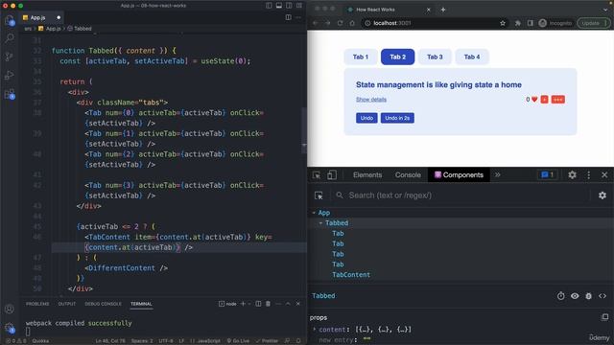Toggle the Chrome side panel
Image resolution: width=614 pixels, height=345 pixels.
point(530,23)
